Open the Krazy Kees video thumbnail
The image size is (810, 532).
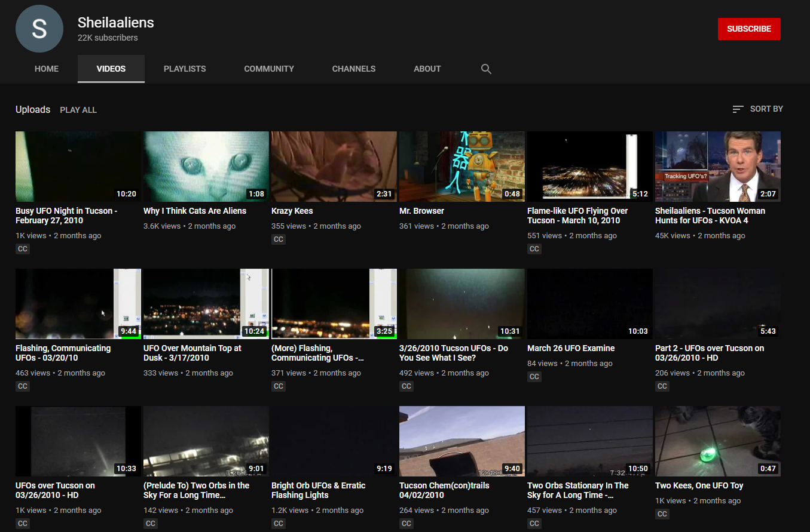334,167
